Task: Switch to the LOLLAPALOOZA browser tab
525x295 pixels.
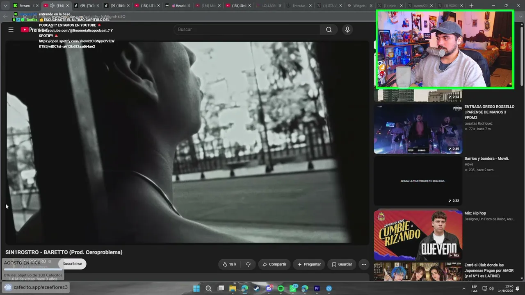Action: tap(268, 6)
